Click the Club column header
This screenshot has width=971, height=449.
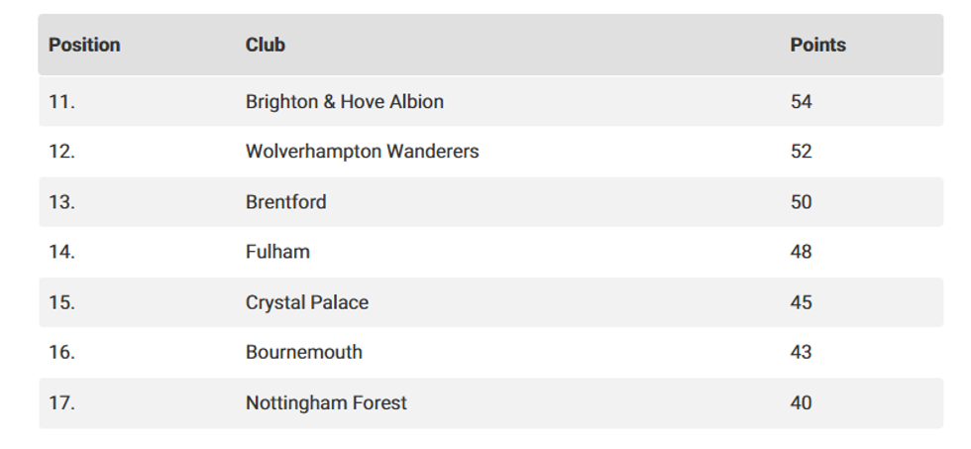point(266,45)
